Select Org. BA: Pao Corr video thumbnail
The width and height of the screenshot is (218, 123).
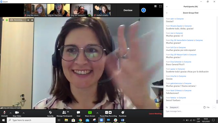(x=58, y=10)
